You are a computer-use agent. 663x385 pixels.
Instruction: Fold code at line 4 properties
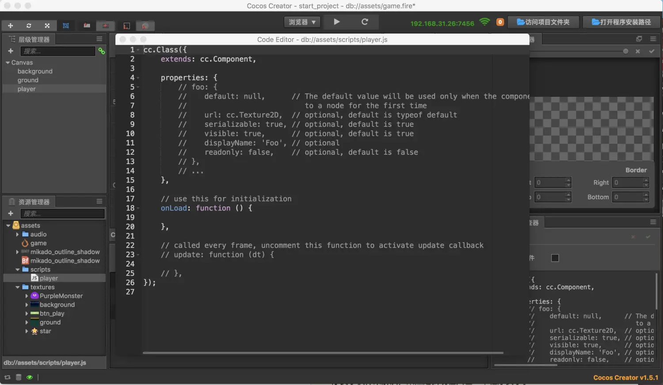tap(138, 78)
